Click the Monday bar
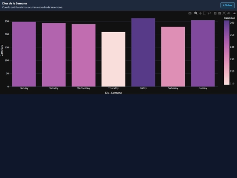237x178 pixels. (x=24, y=54)
